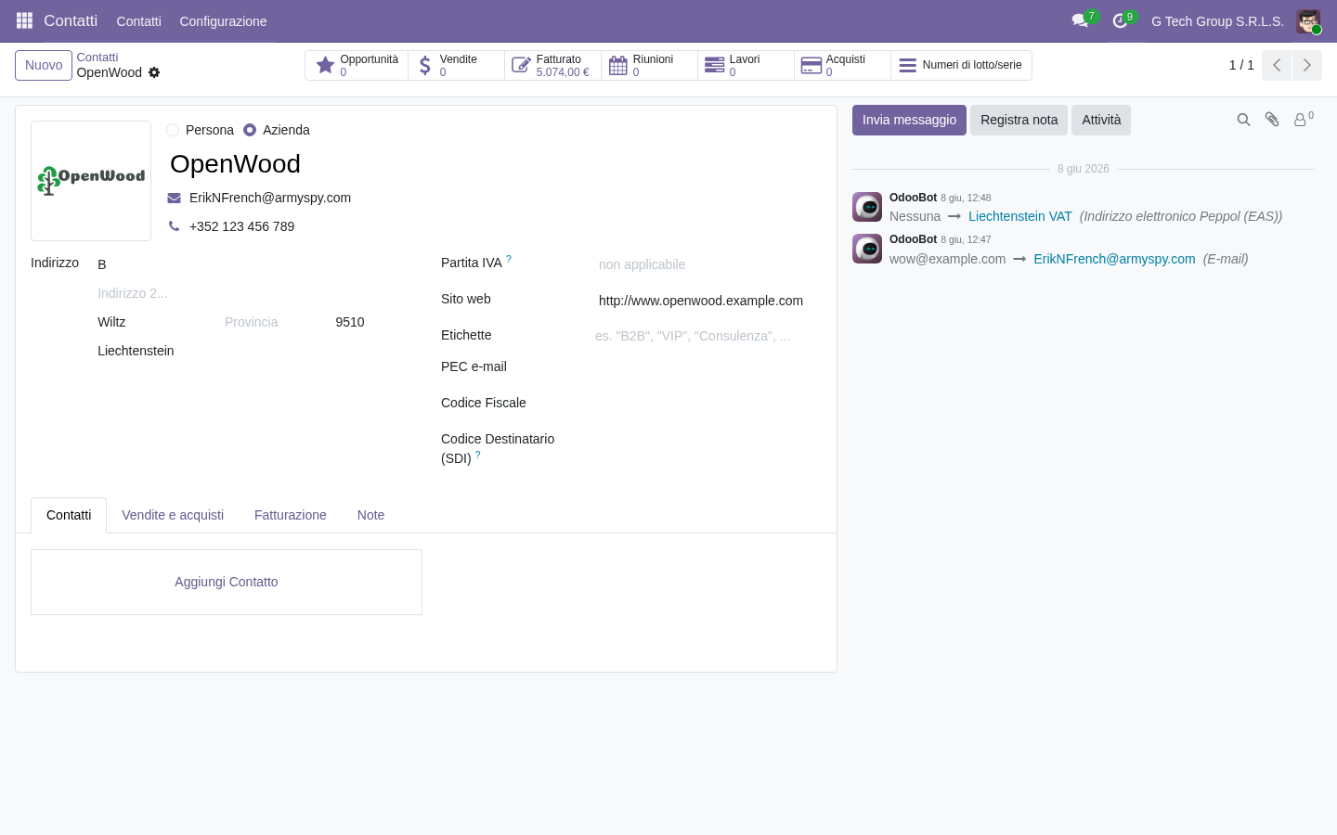The width and height of the screenshot is (1337, 835).
Task: Search messages with the chatter magnifier icon
Action: (x=1243, y=120)
